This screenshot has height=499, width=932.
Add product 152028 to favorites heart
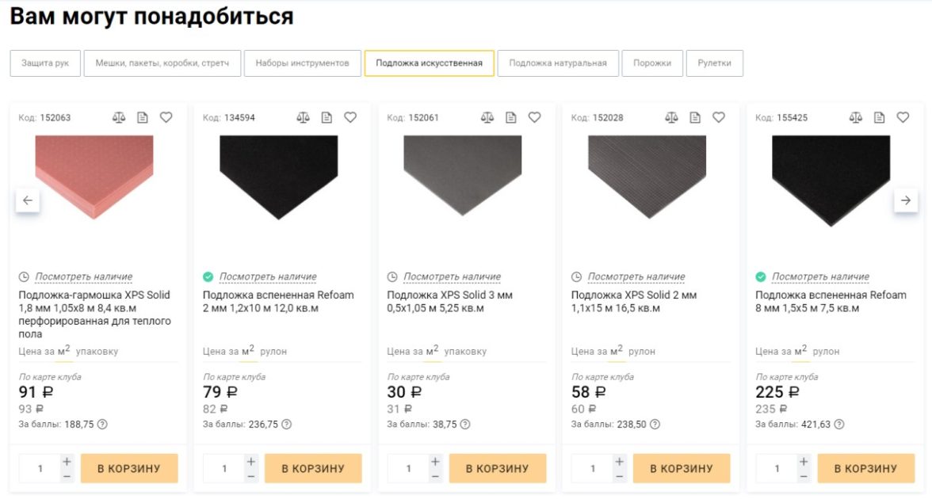(719, 117)
